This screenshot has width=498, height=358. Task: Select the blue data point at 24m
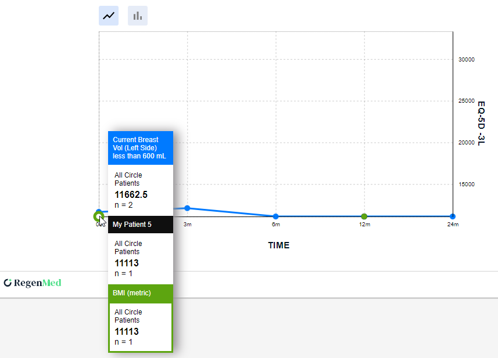(x=452, y=216)
